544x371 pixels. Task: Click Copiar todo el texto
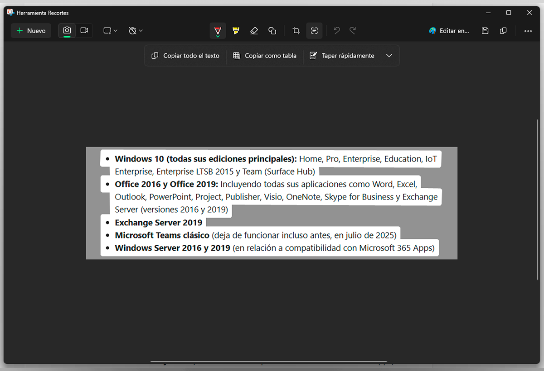tap(185, 56)
